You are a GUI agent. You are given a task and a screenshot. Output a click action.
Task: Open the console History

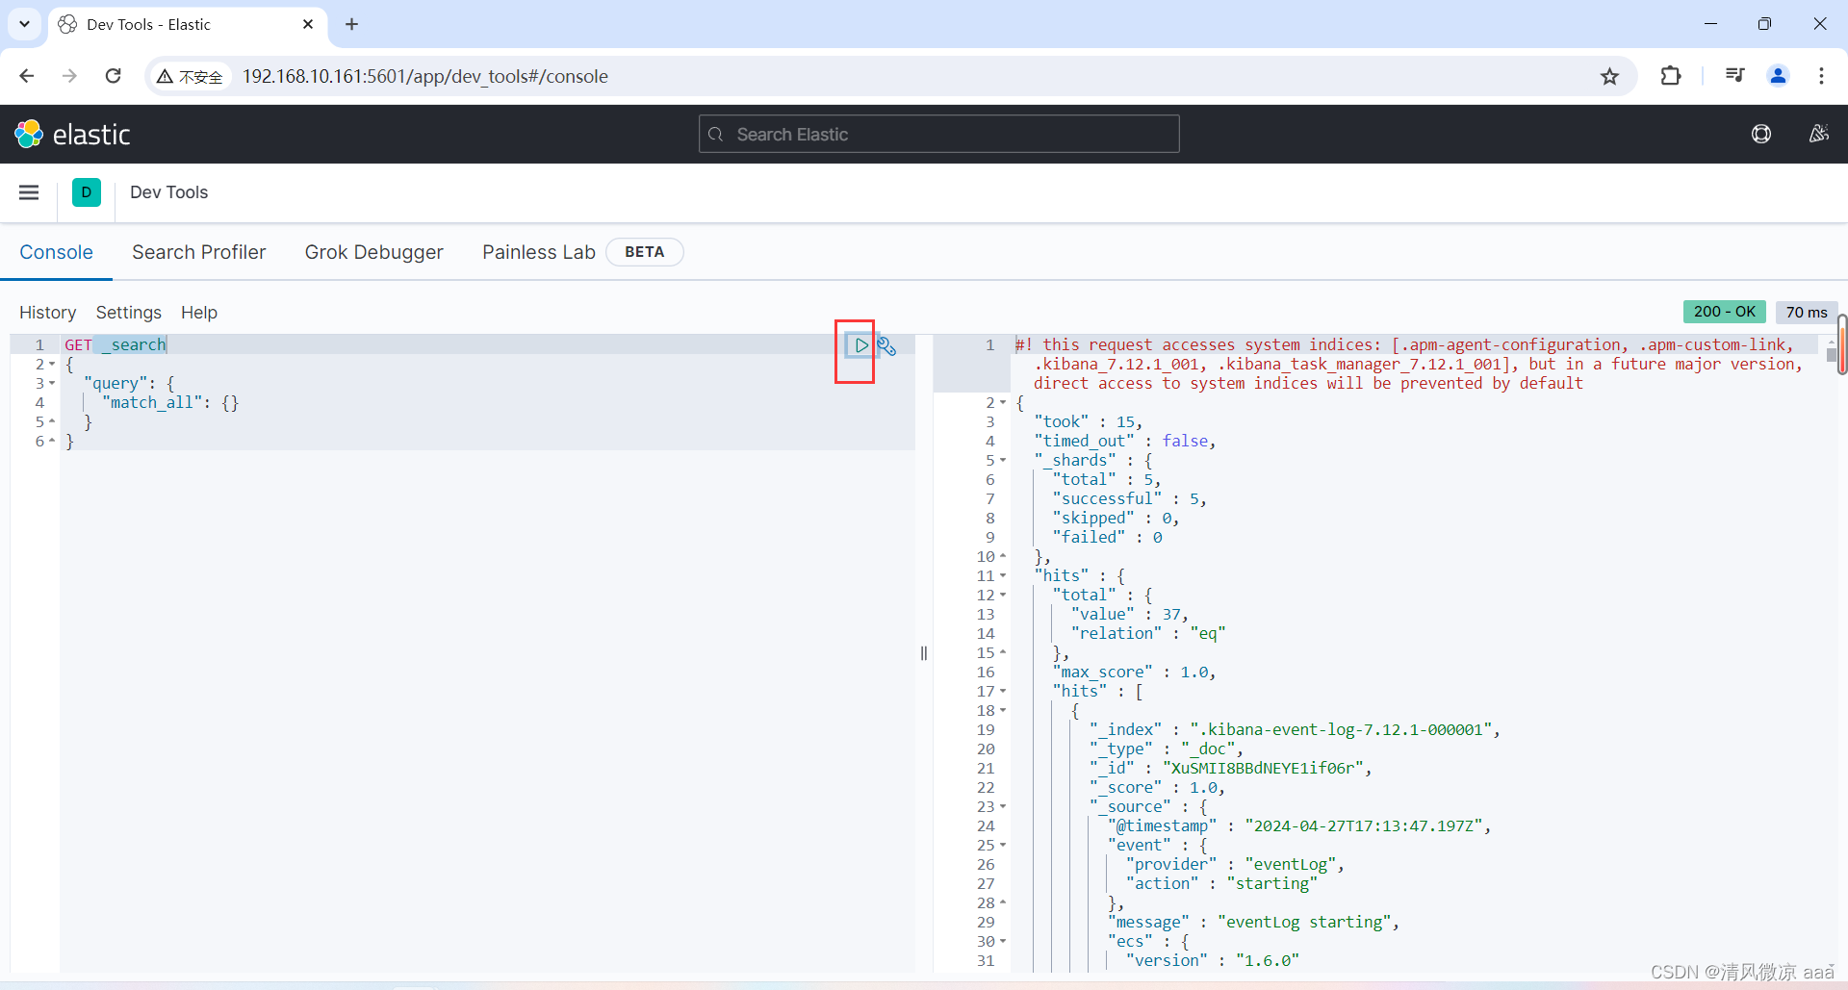47,313
